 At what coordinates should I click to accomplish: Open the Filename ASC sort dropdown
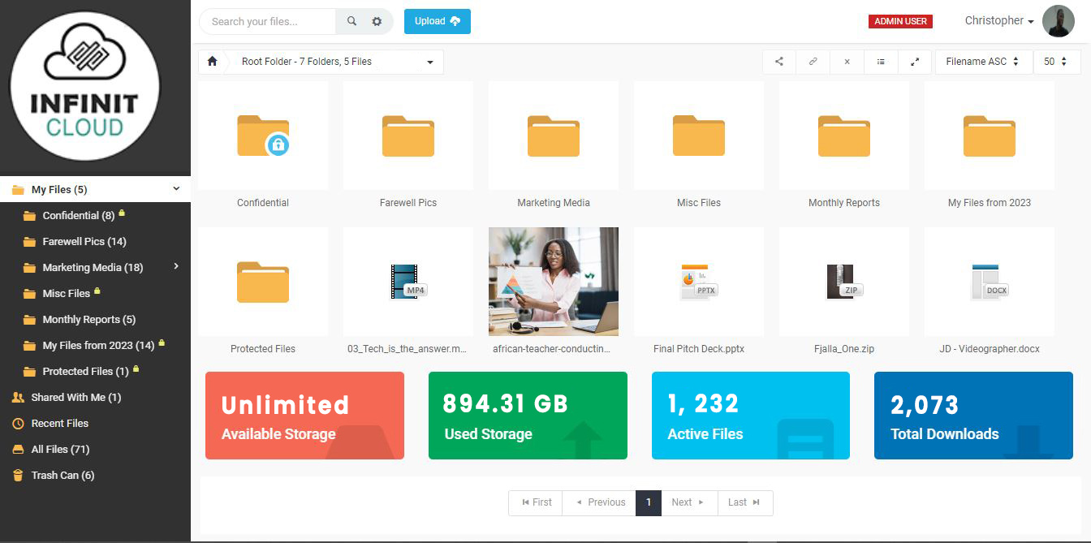tap(983, 62)
